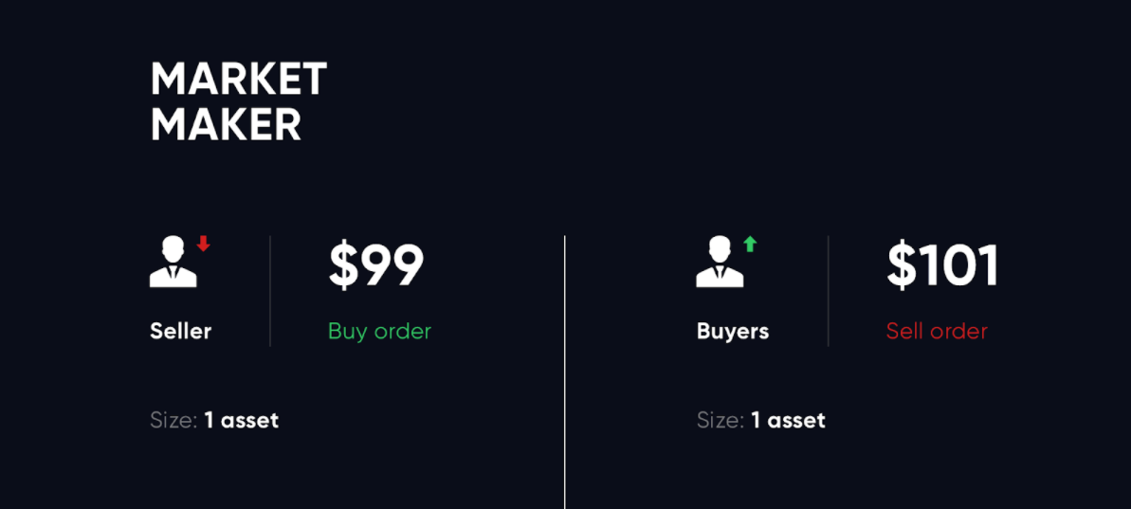Click the divider between Buyers and $101
Image resolution: width=1131 pixels, height=509 pixels.
pyautogui.click(x=828, y=290)
